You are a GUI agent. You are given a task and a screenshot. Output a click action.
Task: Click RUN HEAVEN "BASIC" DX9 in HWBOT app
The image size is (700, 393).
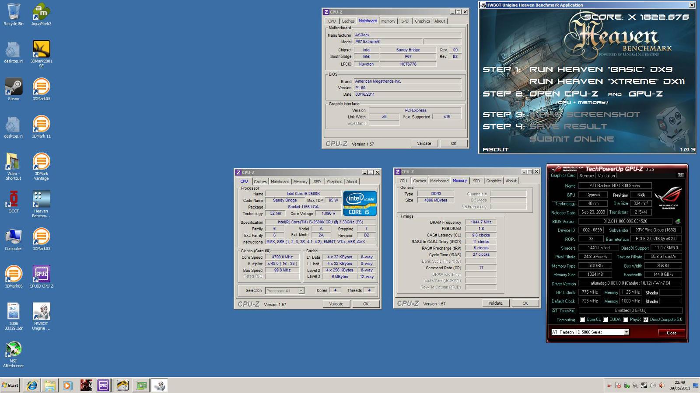tap(601, 69)
